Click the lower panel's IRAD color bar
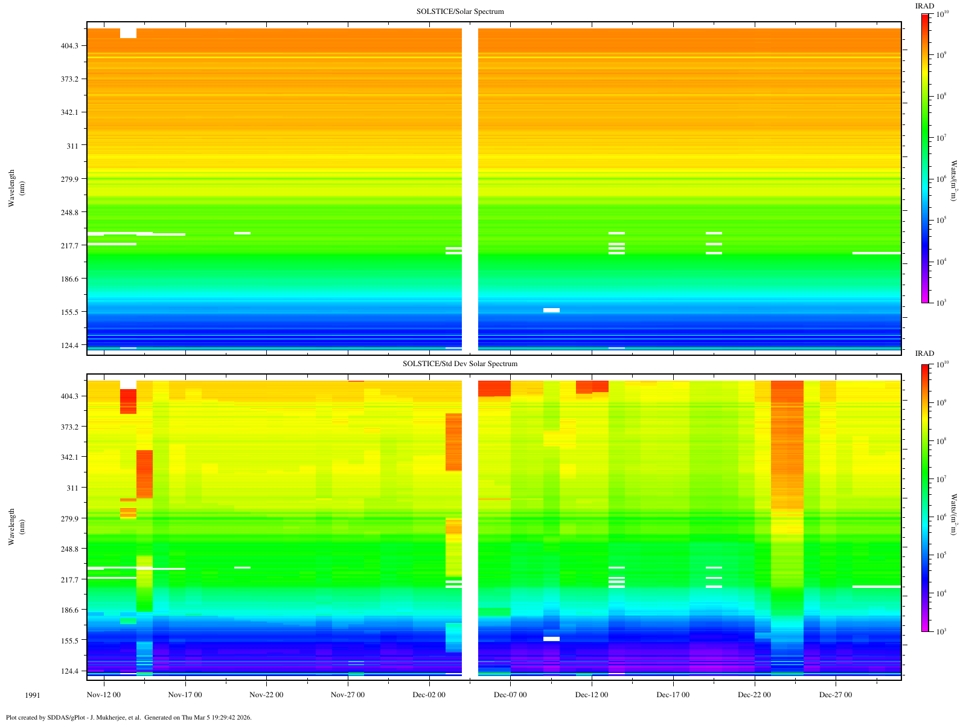966x725 pixels. pyautogui.click(x=925, y=498)
